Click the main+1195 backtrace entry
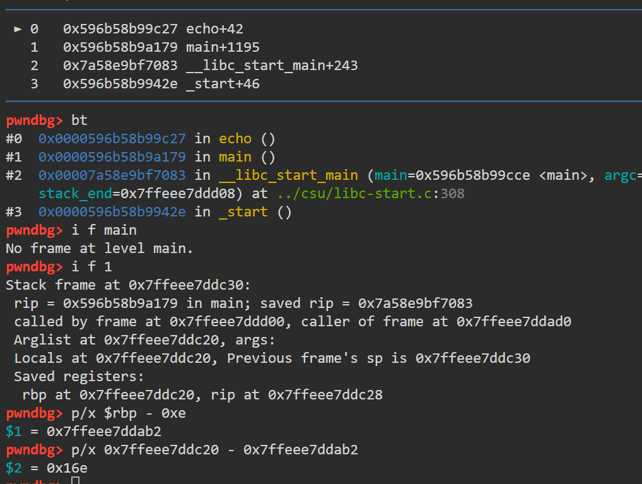The image size is (642, 484). 223,47
